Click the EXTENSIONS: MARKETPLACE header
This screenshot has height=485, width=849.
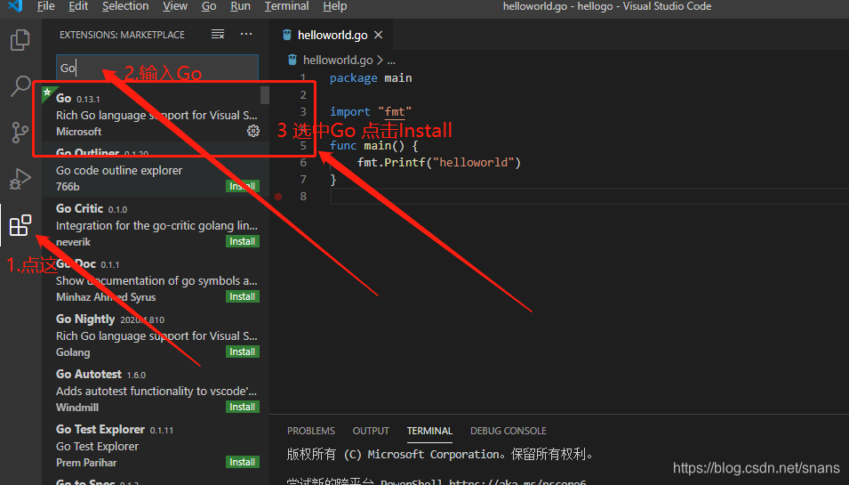[122, 35]
